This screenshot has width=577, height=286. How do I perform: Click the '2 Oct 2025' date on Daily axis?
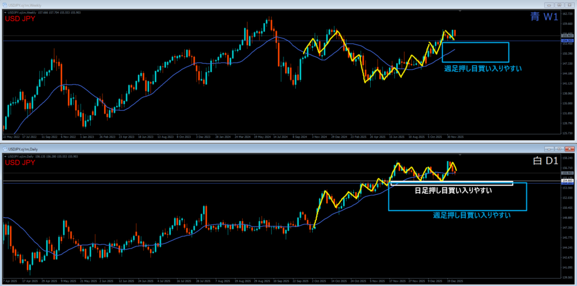point(319,281)
